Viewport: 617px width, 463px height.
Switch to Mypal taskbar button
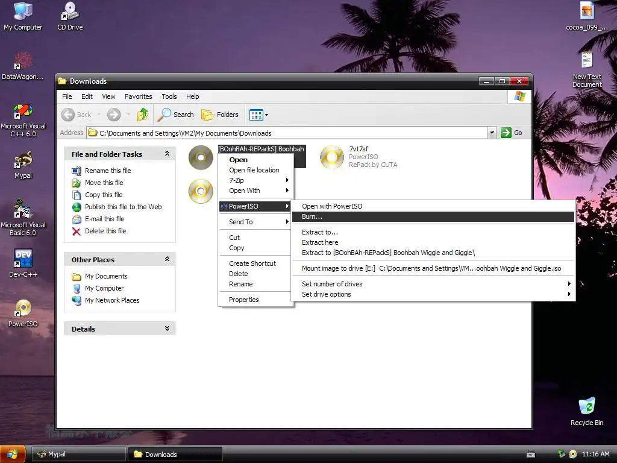[78, 455]
